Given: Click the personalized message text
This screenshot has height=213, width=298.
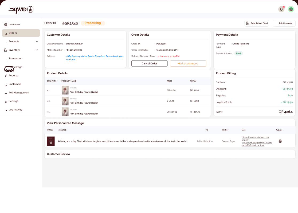Looking at the screenshot, I should coord(123,141).
